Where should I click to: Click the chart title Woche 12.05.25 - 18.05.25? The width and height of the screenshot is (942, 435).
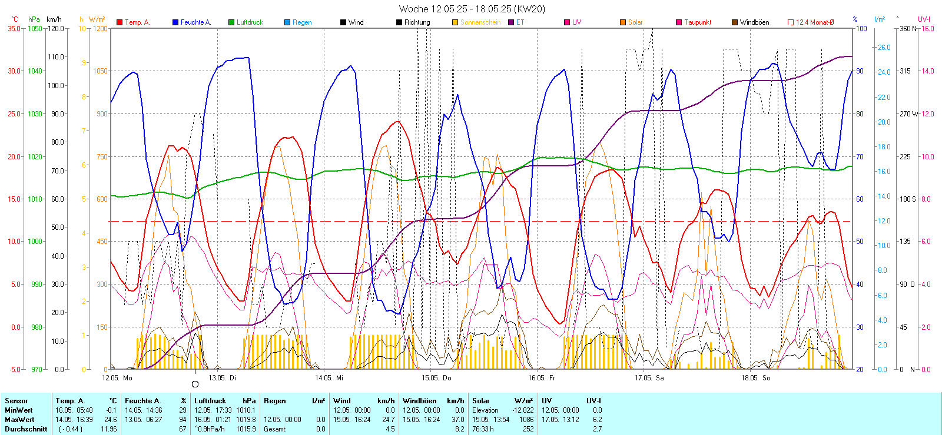pos(472,9)
